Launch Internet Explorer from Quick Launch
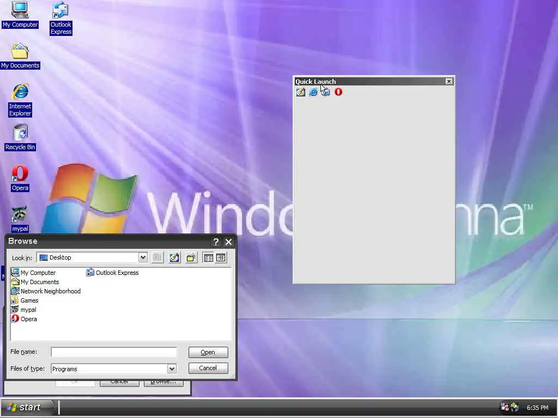The height and width of the screenshot is (418, 558). 313,92
